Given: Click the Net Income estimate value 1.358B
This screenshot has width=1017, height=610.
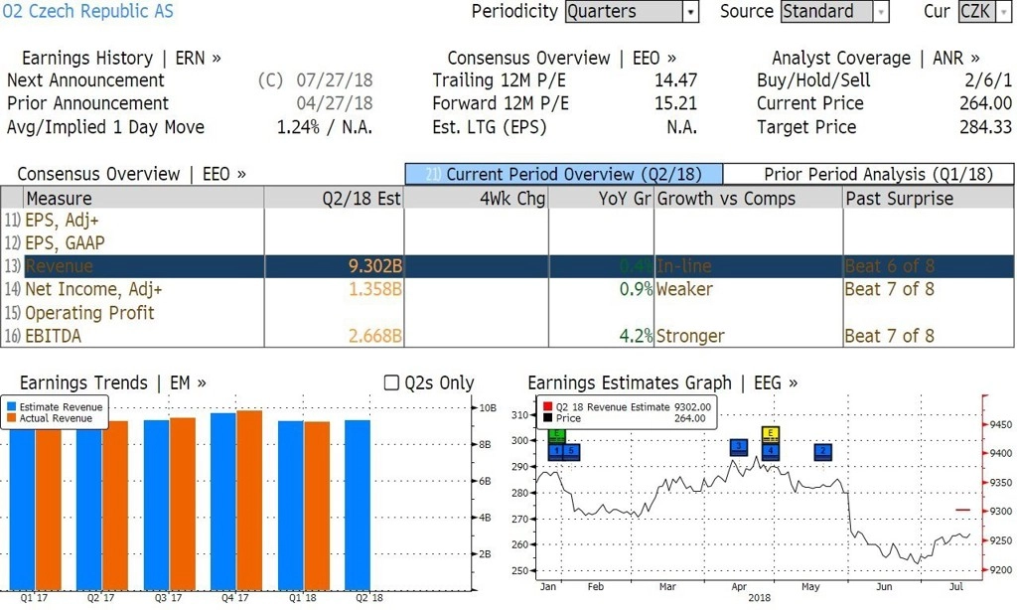Looking at the screenshot, I should (x=374, y=289).
